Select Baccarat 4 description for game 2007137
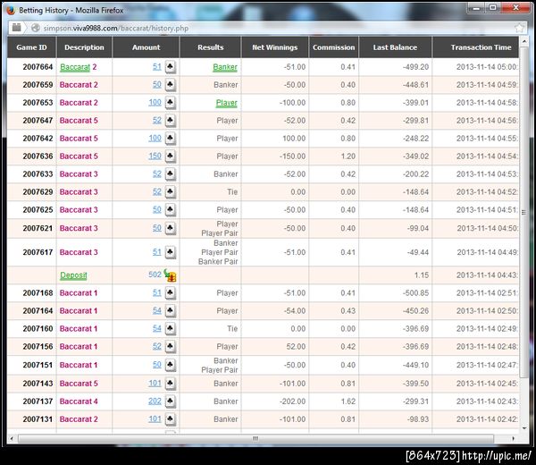The image size is (536, 465). point(79,401)
